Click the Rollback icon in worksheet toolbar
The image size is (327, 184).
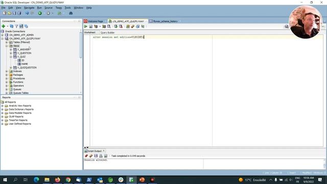point(121,27)
